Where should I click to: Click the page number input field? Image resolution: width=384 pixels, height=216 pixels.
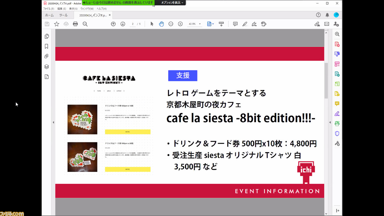coord(132,24)
